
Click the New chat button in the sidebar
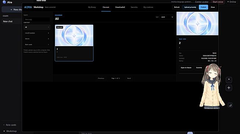pyautogui.click(x=12, y=10)
